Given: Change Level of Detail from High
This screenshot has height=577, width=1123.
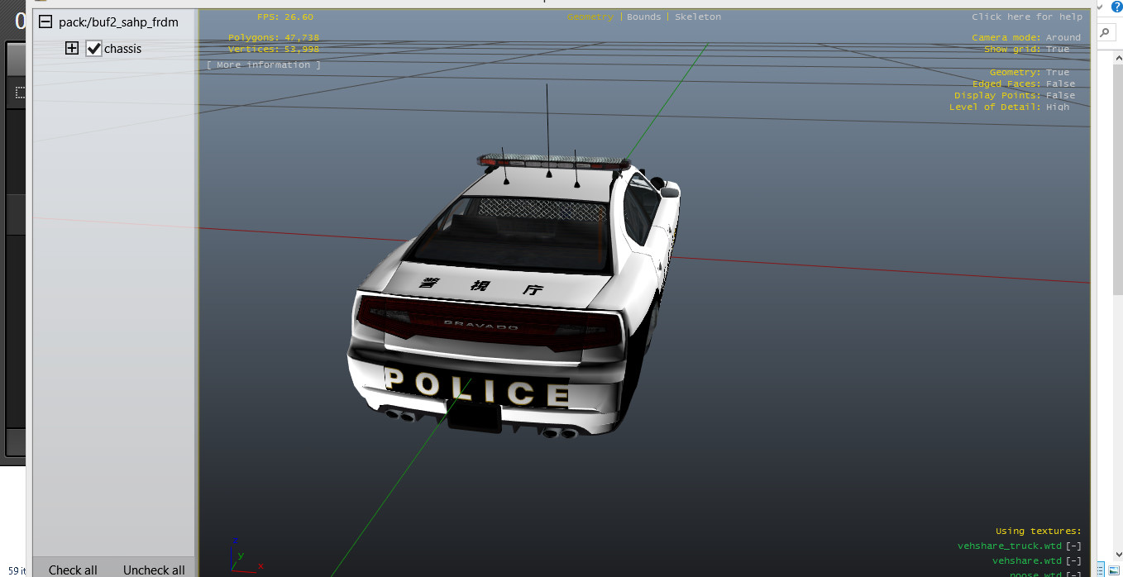Looking at the screenshot, I should (x=1057, y=107).
